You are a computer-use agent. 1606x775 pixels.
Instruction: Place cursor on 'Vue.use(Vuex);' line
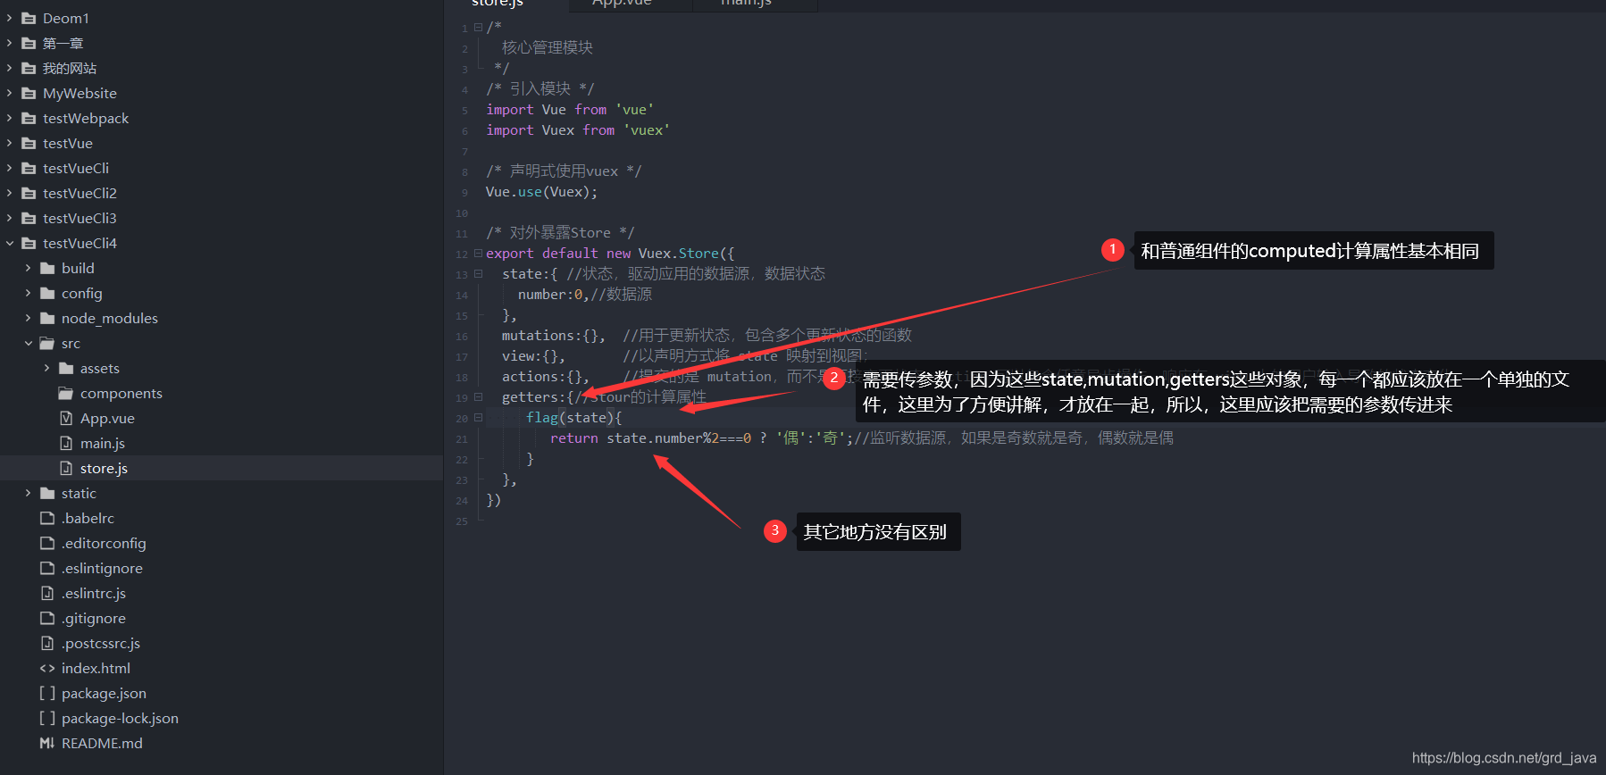pos(541,192)
